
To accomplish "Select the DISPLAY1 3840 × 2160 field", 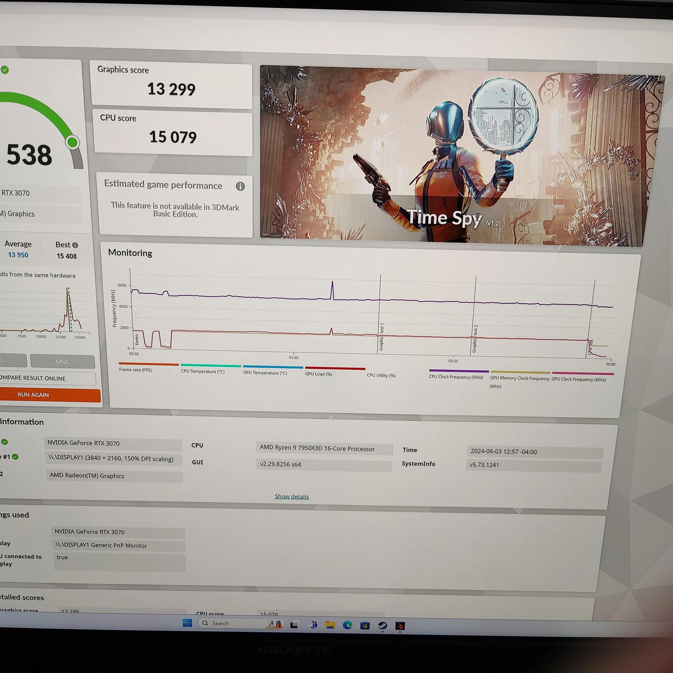I will click(114, 459).
